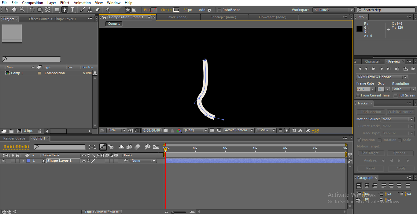
Task: Open the 50% magnification dropdown
Action: [x=116, y=130]
